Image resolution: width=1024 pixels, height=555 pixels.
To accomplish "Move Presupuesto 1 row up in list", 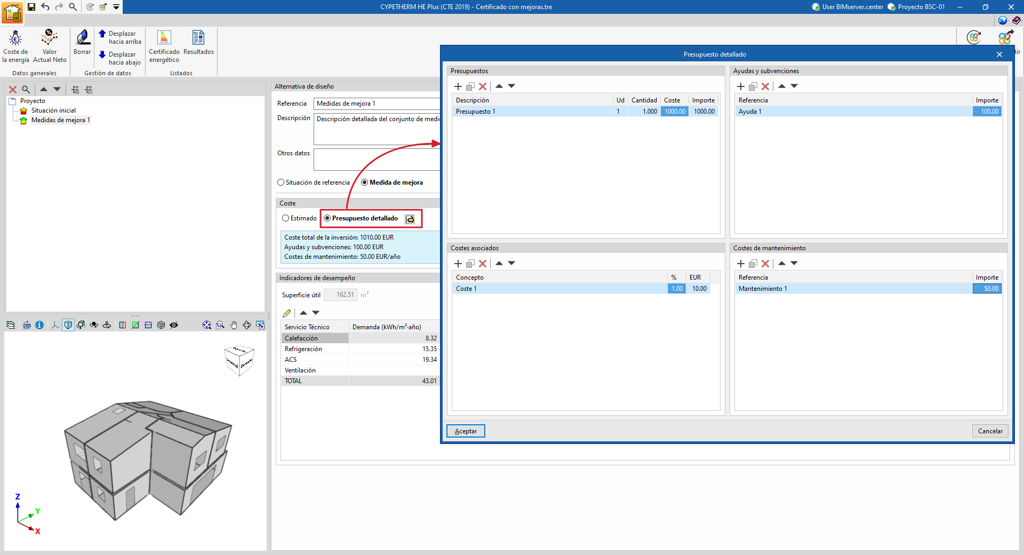I will point(499,86).
